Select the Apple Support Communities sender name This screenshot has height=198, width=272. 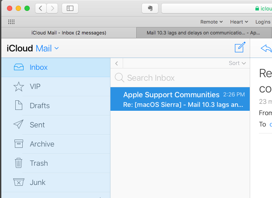pos(171,95)
